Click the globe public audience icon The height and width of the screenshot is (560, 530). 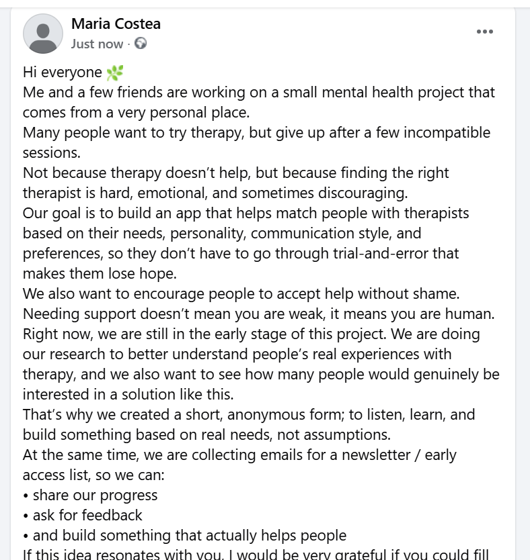click(141, 44)
